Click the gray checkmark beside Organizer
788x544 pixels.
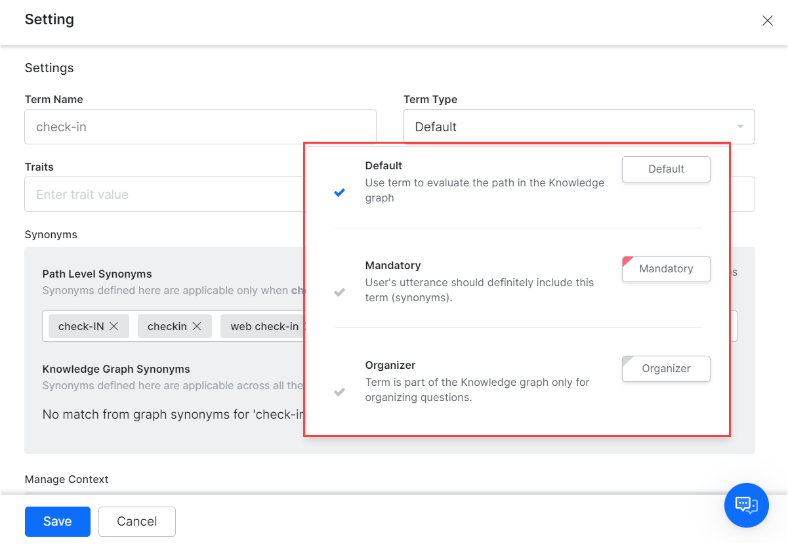point(340,392)
